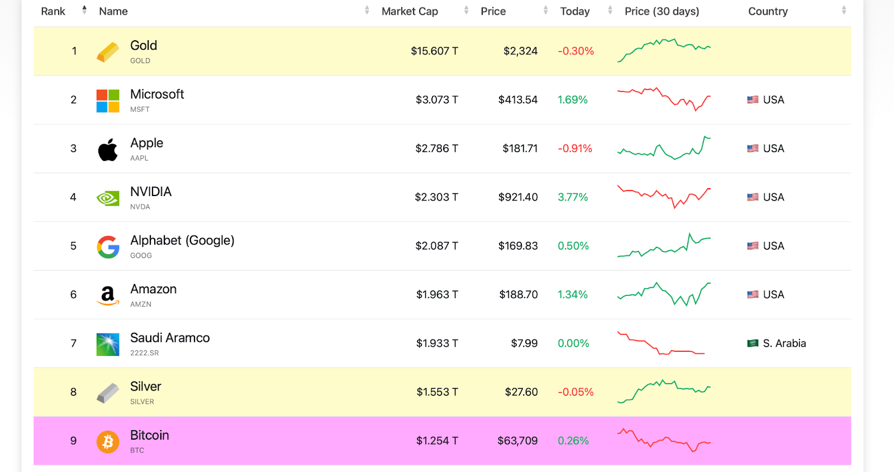894x472 pixels.
Task: Click Bitcoin's 30-day price chart
Action: coord(664,440)
